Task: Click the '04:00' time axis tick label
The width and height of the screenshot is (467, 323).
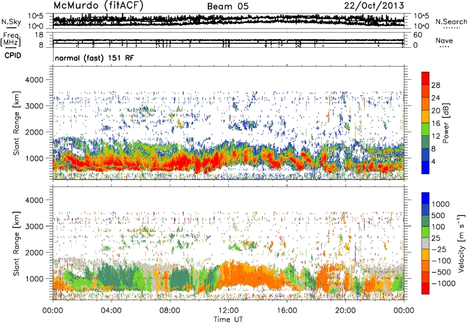Action: pos(111,311)
